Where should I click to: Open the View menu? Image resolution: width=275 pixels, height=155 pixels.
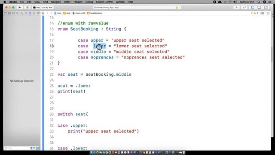(x=37, y=2)
